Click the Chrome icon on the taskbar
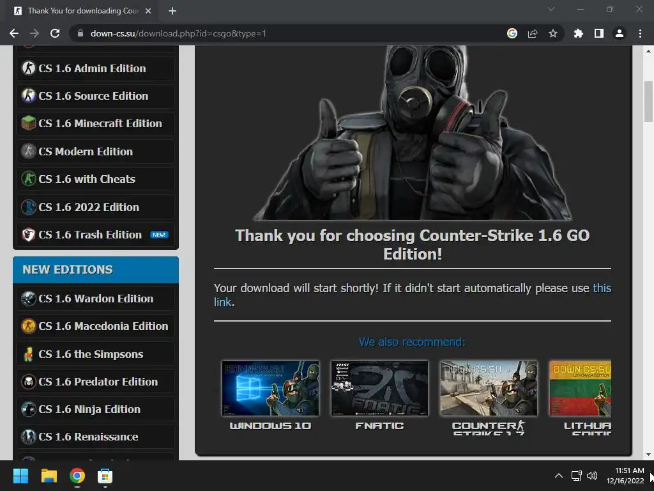Image resolution: width=654 pixels, height=491 pixels. 77,476
